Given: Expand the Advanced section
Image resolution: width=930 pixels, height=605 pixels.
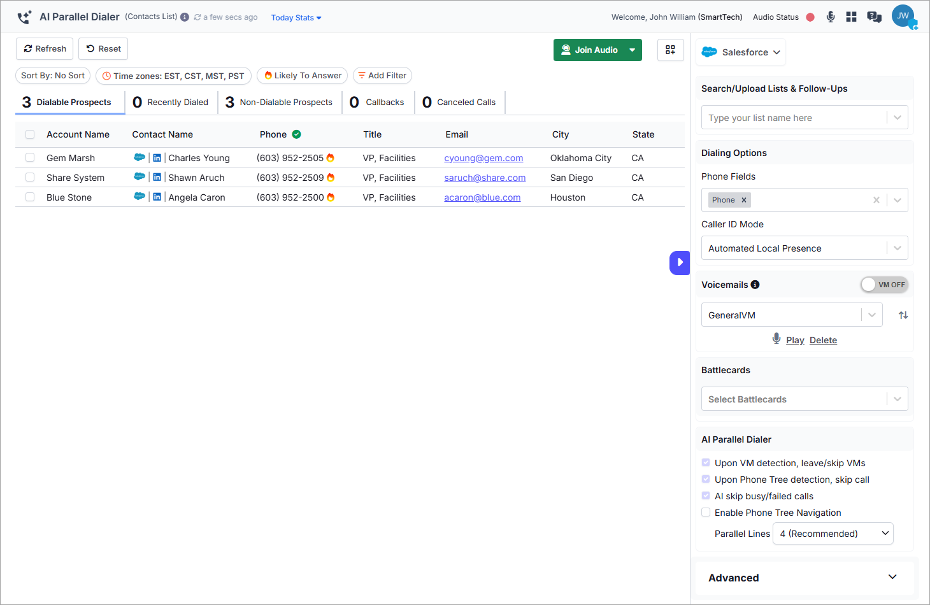Looking at the screenshot, I should click(805, 578).
